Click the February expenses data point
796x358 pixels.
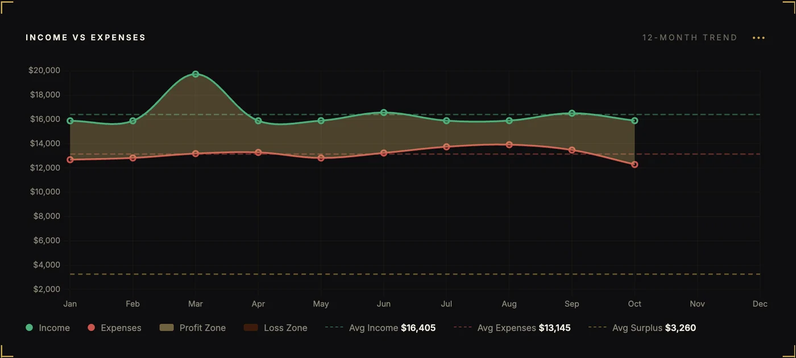(132, 158)
